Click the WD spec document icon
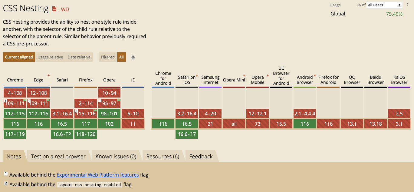The image size is (414, 192). click(54, 9)
